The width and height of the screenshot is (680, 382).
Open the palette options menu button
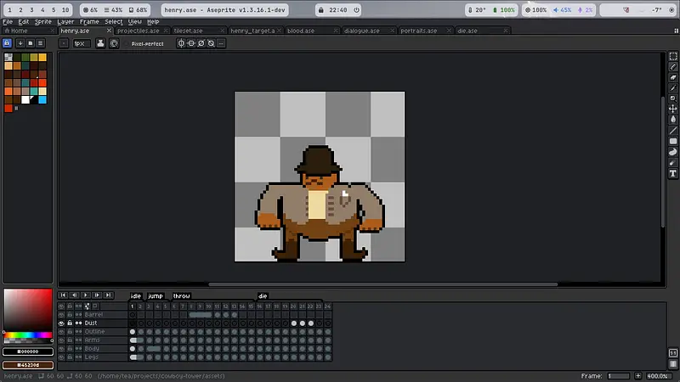41,42
